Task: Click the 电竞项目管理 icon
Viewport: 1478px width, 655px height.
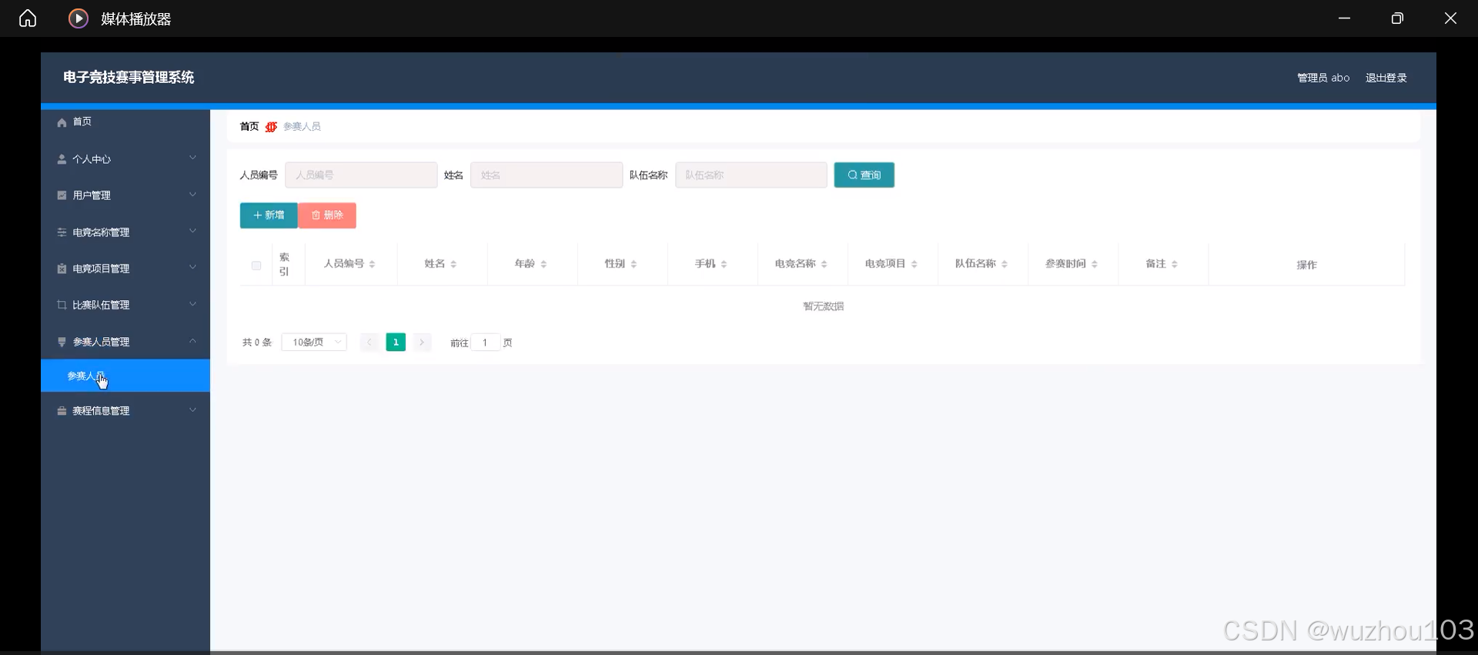Action: [x=62, y=269]
